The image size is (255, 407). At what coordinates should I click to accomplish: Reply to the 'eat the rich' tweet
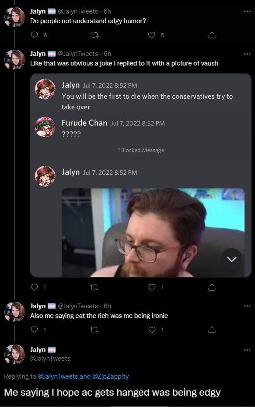pyautogui.click(x=34, y=330)
